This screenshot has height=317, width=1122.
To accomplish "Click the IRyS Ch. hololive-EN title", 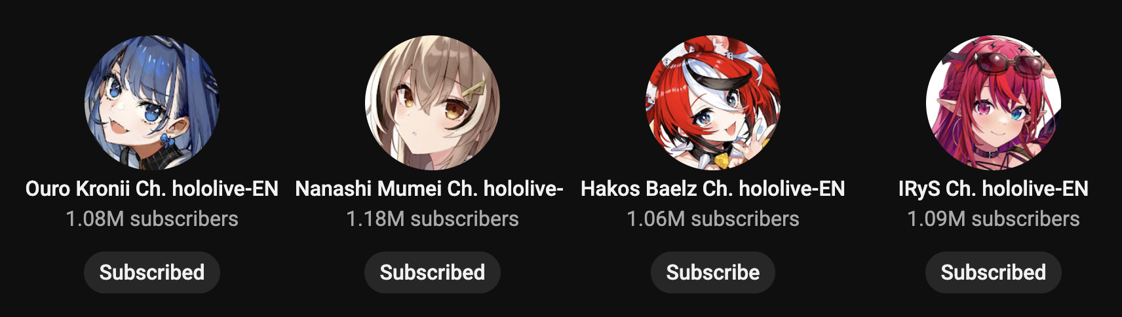I will point(994,189).
